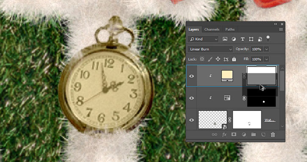Toggle layer filtering on or off

[x=268, y=38]
